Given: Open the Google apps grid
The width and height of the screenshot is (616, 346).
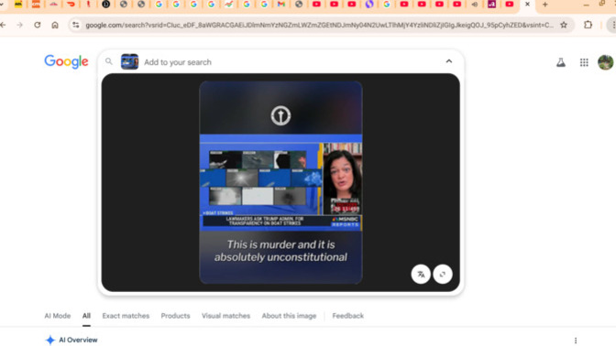Looking at the screenshot, I should 584,62.
